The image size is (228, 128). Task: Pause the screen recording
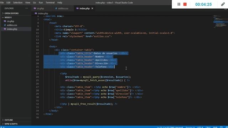click(x=179, y=4)
